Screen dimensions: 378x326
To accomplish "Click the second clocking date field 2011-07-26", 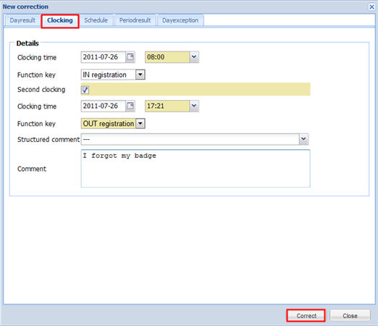I will point(104,106).
